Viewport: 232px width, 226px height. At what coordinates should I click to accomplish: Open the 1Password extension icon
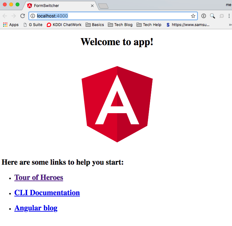click(x=204, y=16)
